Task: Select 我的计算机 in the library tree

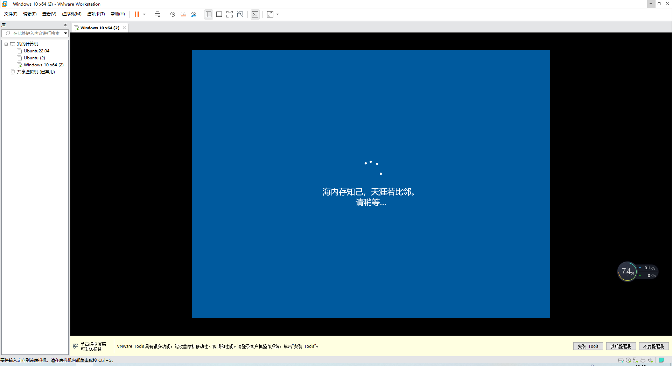Action: coord(28,44)
